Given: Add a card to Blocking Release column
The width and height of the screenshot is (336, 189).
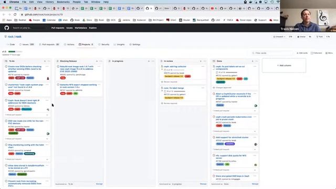Looking at the screenshot, I should 97,61.
